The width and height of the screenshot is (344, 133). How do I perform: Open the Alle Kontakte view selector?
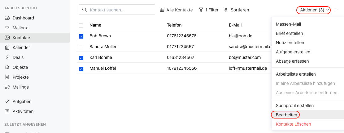176,10
